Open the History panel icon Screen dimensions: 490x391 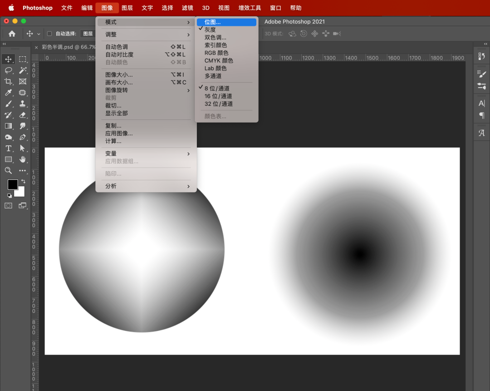(482, 56)
